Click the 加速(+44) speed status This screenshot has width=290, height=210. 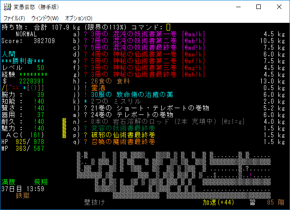[x=219, y=203]
